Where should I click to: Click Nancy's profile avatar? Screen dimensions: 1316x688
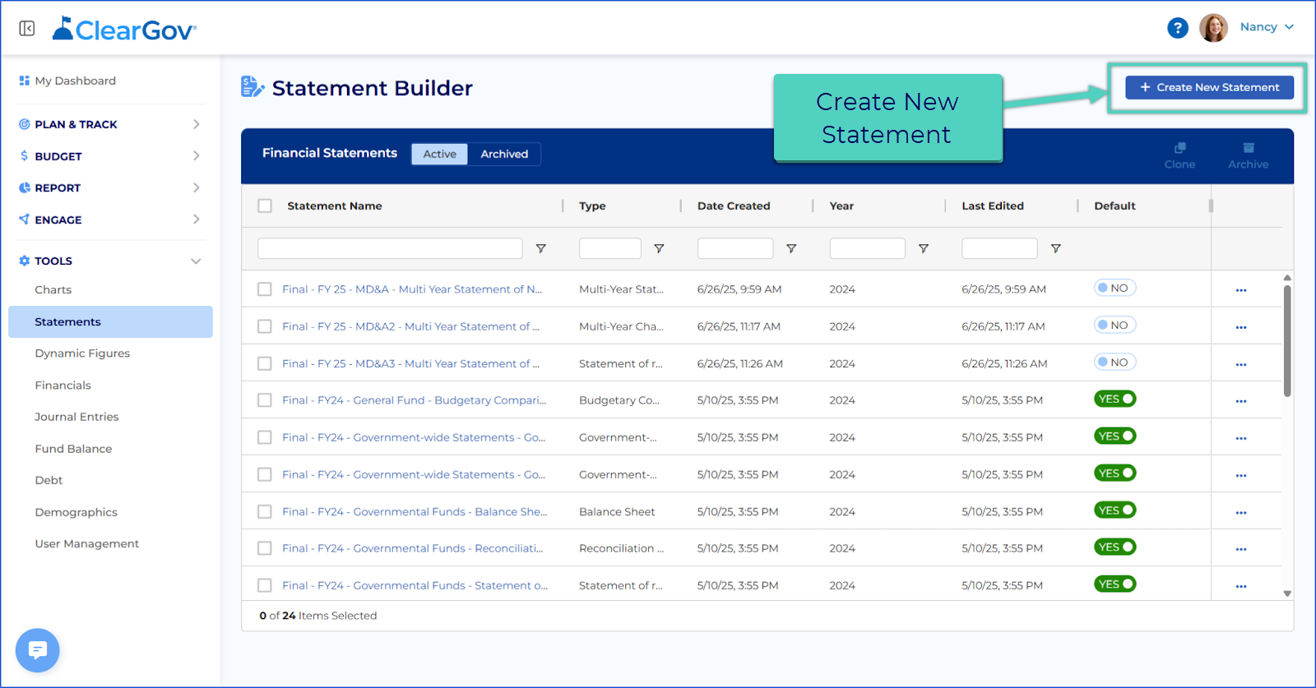pyautogui.click(x=1213, y=27)
